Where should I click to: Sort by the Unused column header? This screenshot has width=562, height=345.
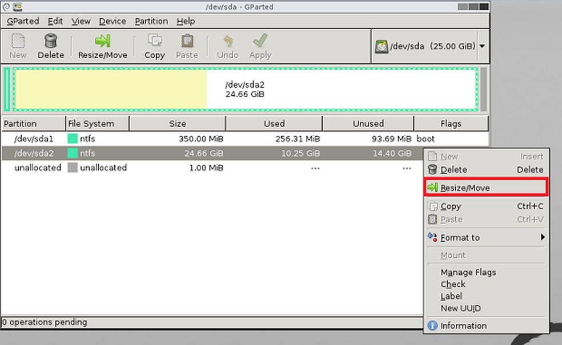(368, 124)
